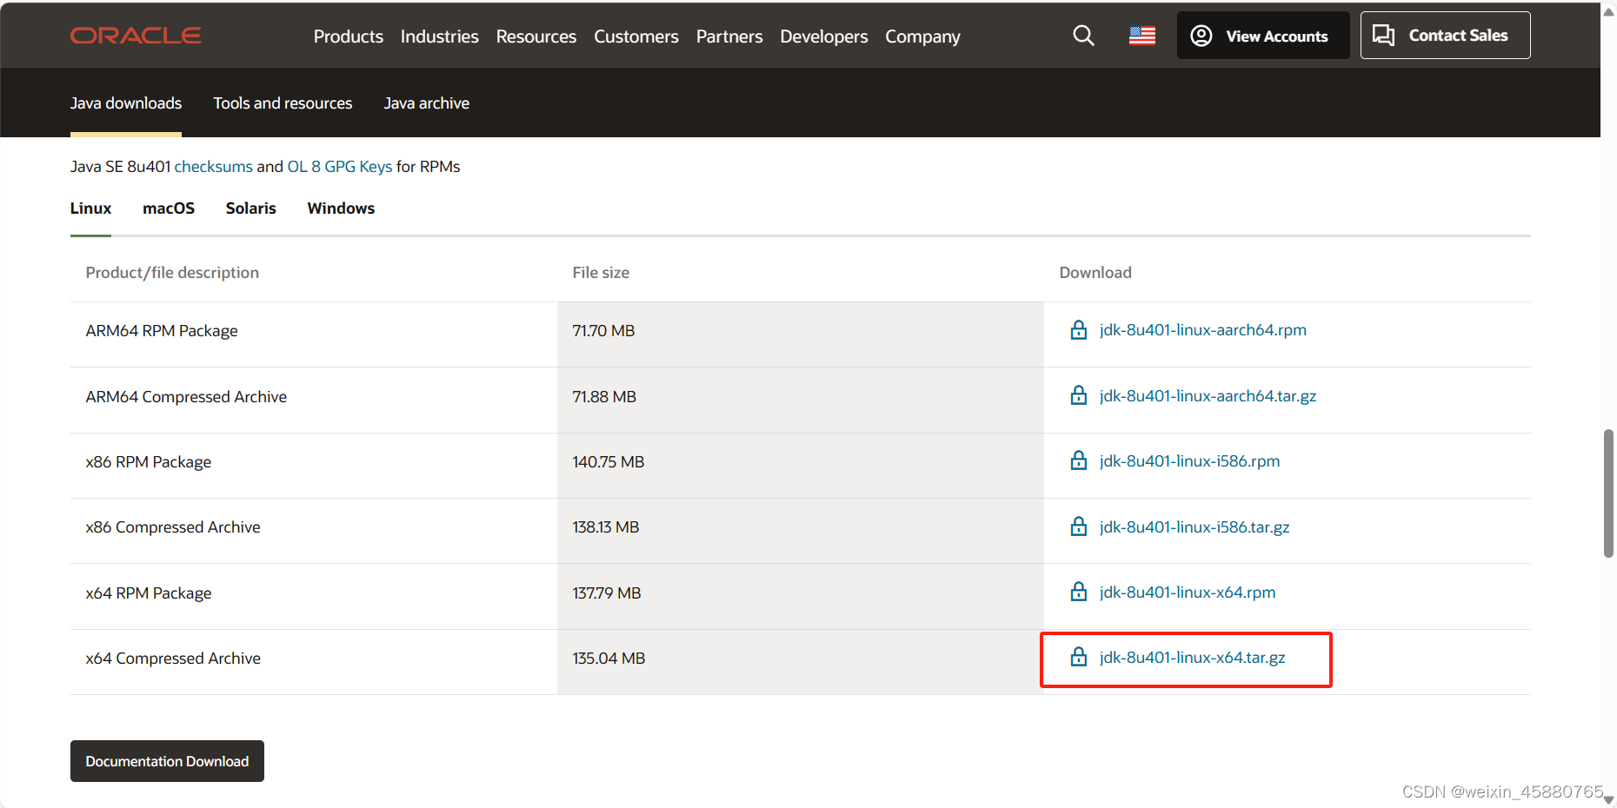Click the scrollbar up arrow
The image size is (1617, 808).
pos(1608,11)
